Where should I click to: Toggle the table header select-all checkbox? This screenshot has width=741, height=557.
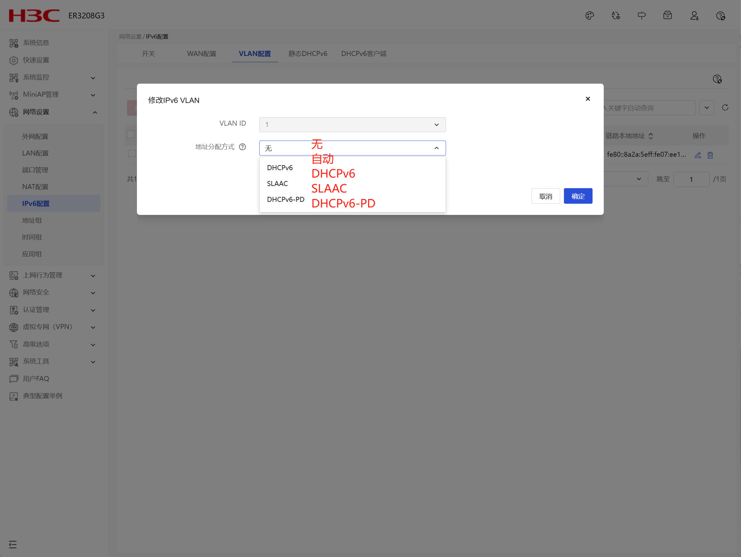(x=131, y=135)
